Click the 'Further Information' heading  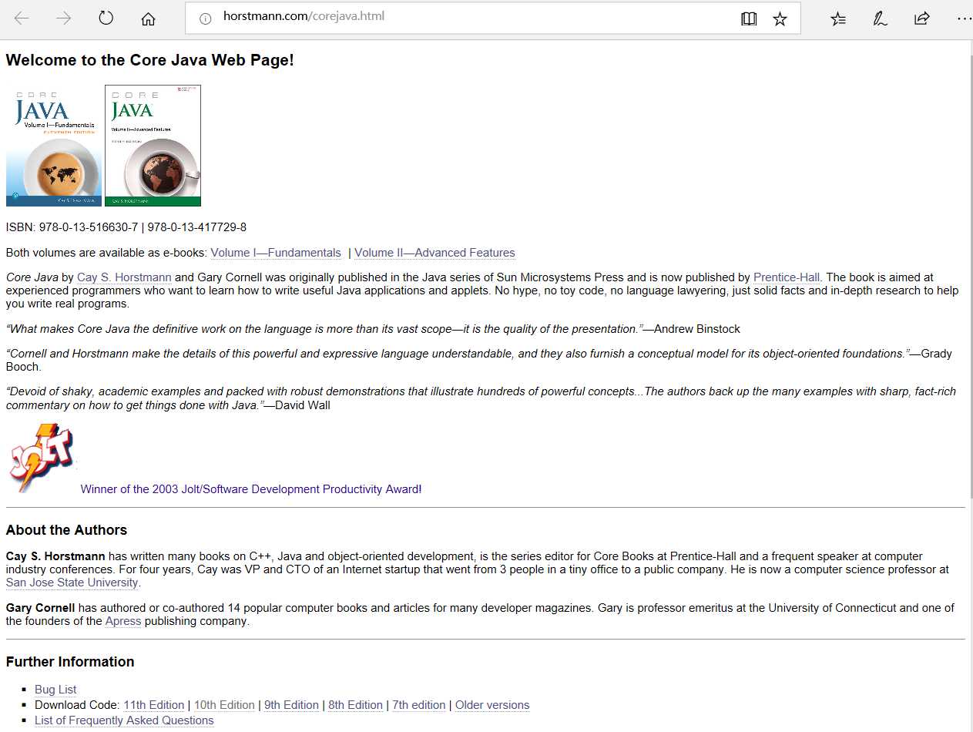(x=70, y=662)
